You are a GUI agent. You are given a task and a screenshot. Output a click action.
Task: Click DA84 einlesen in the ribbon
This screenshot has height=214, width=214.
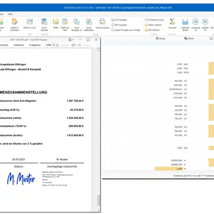[x=153, y=25]
